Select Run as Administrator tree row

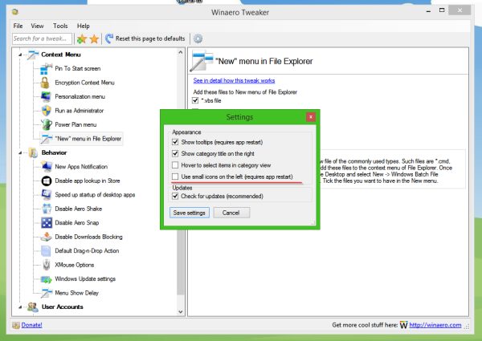80,111
